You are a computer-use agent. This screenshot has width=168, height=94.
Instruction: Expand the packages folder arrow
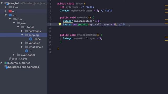click(x=22, y=31)
